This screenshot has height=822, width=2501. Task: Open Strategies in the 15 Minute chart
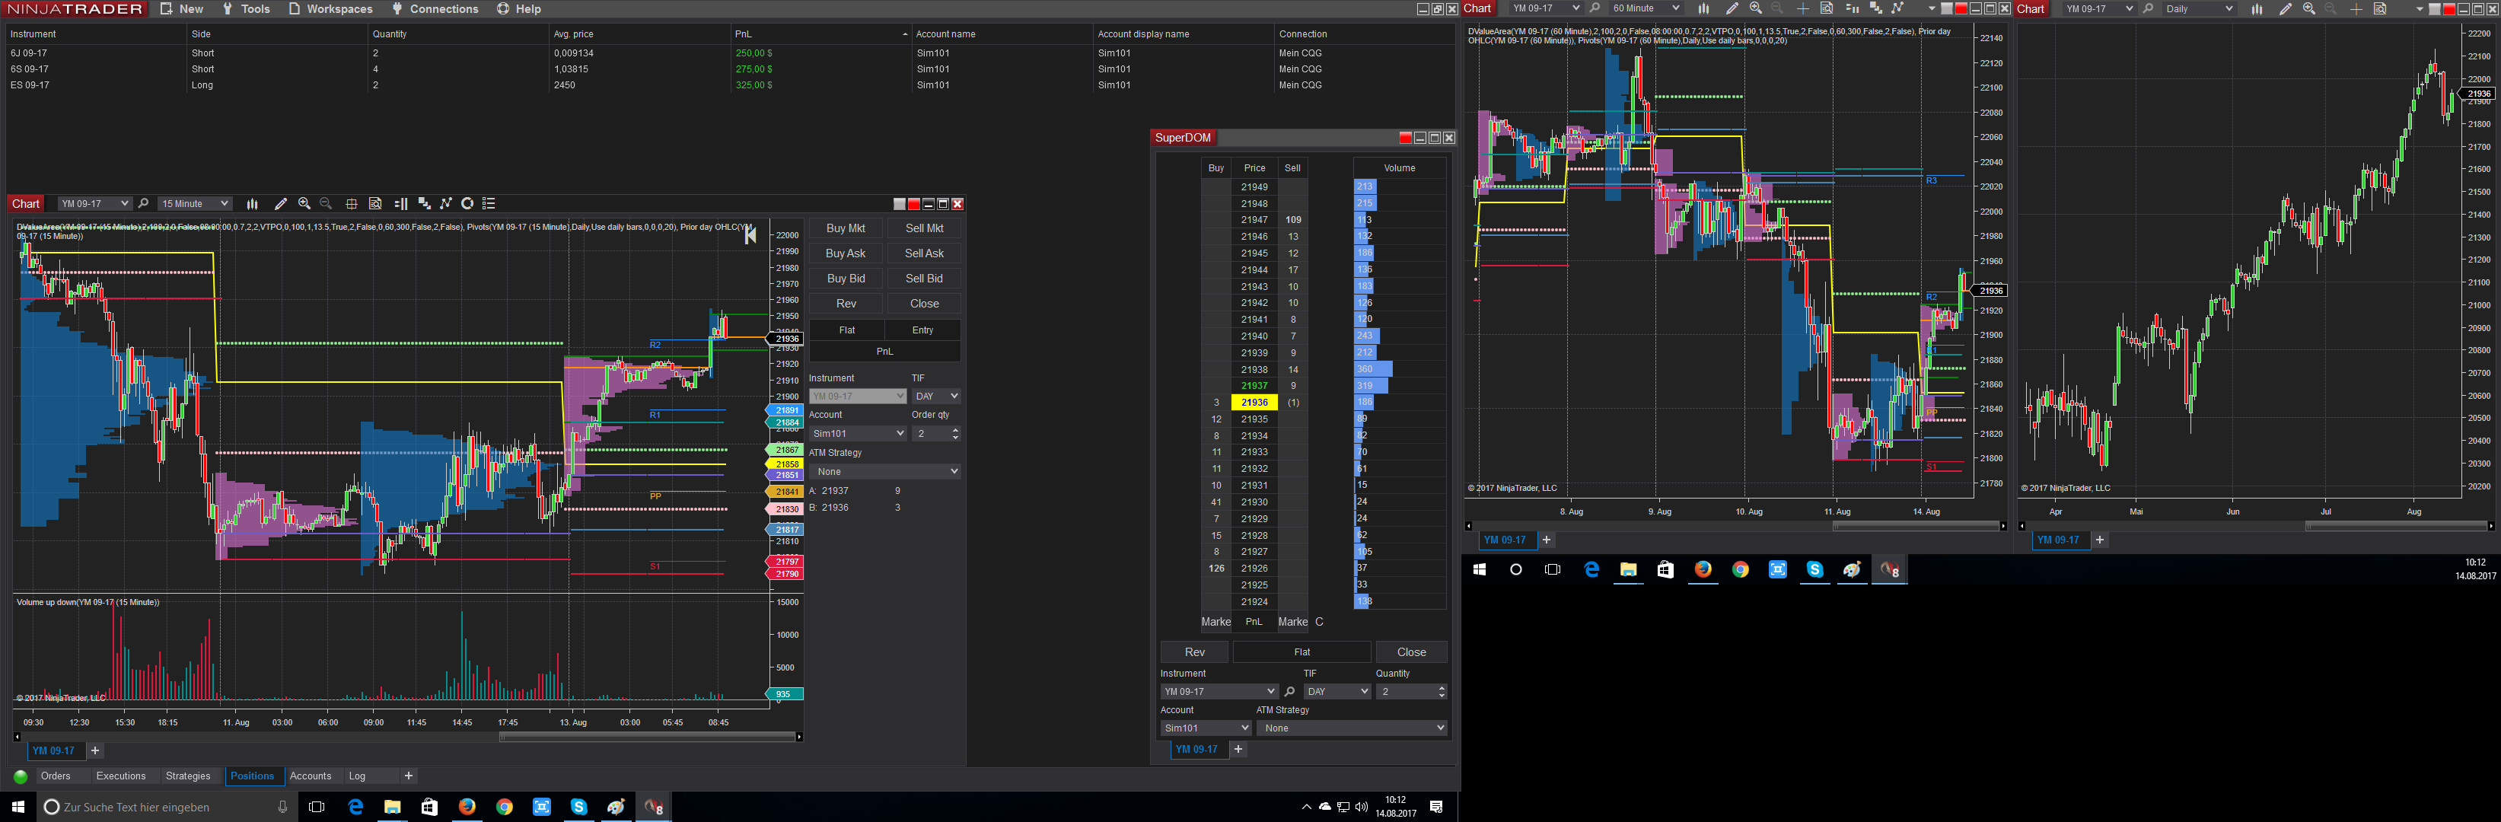click(x=446, y=204)
